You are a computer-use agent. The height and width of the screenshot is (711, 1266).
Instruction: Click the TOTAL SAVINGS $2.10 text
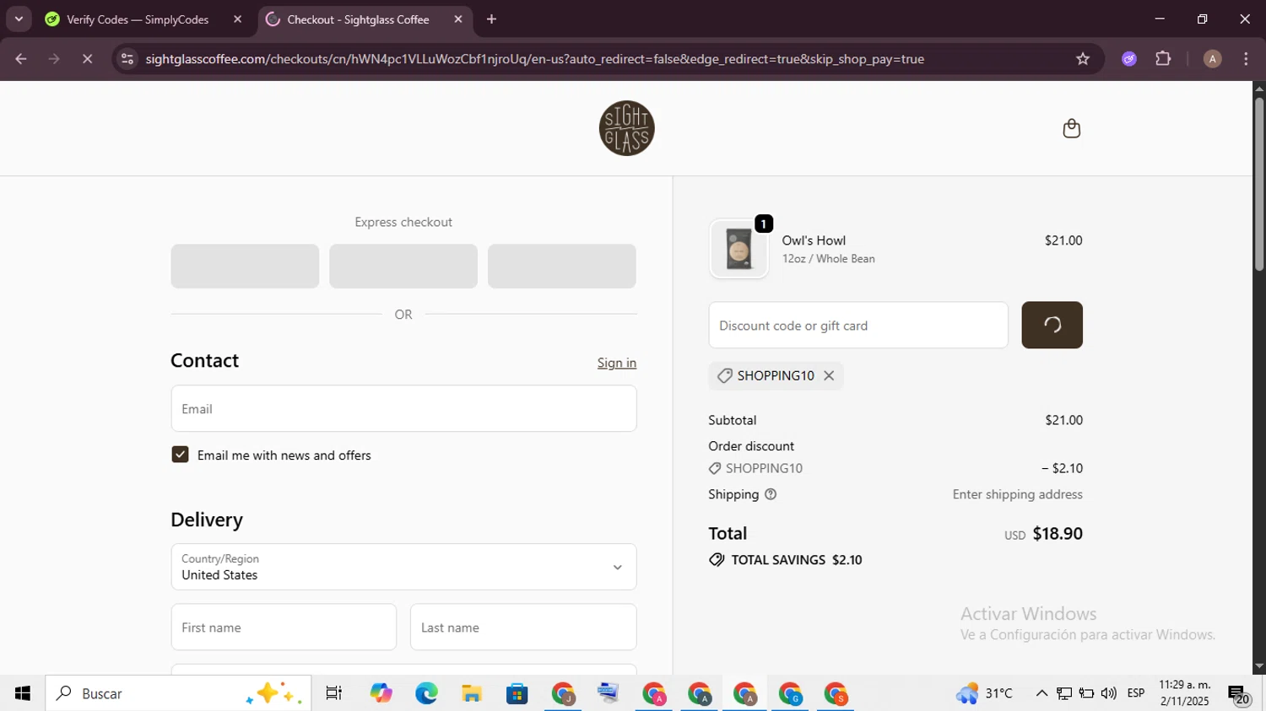coord(797,560)
